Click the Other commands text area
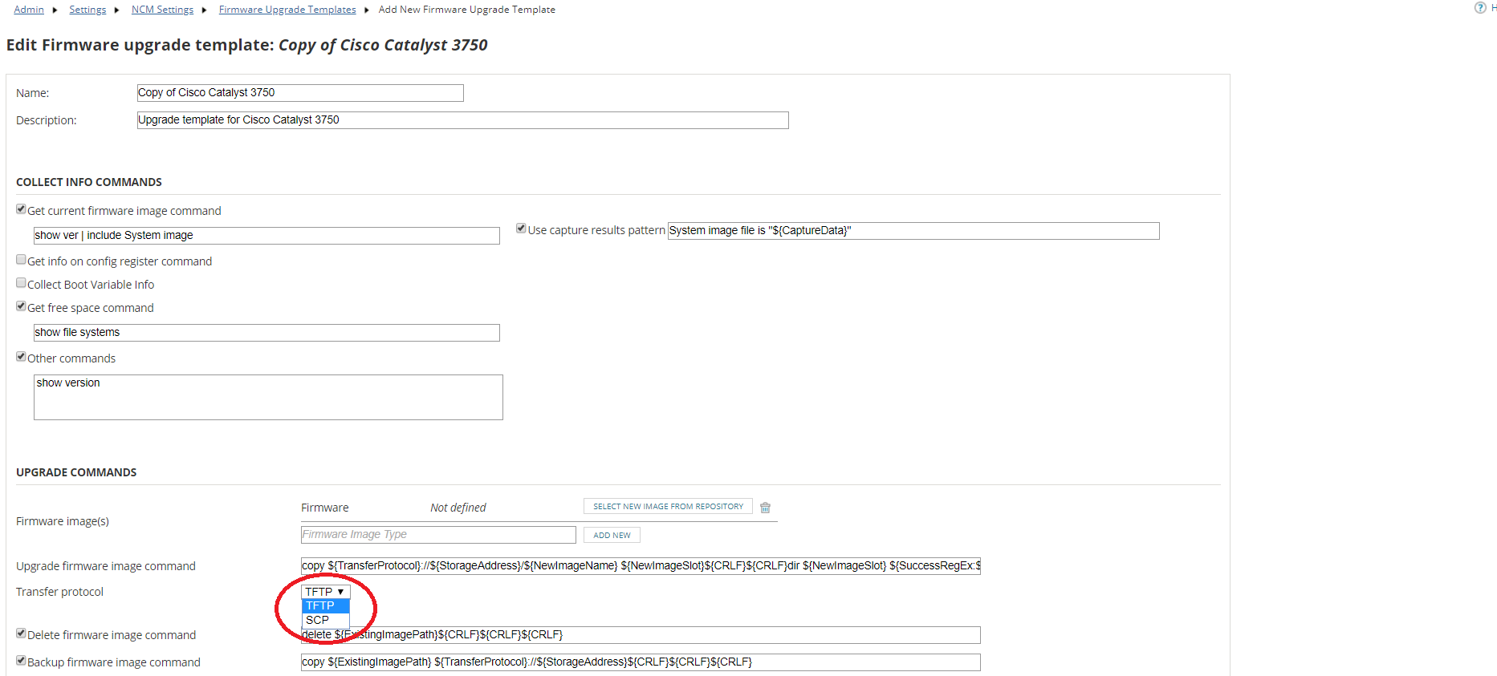 pyautogui.click(x=268, y=397)
